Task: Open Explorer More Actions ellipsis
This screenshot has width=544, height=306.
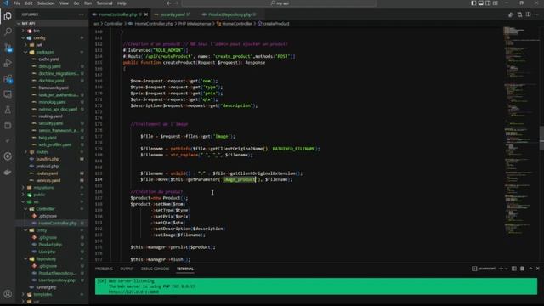Action: (82, 14)
